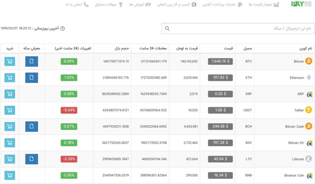The image size is (315, 184).
Task: Click the last update timestamp 18:25:13
Action: pyautogui.click(x=25, y=28)
